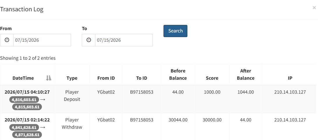Click the Search button
The height and width of the screenshot is (140, 318).
175,31
